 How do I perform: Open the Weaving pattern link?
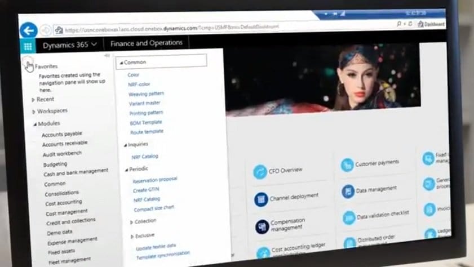pyautogui.click(x=146, y=94)
